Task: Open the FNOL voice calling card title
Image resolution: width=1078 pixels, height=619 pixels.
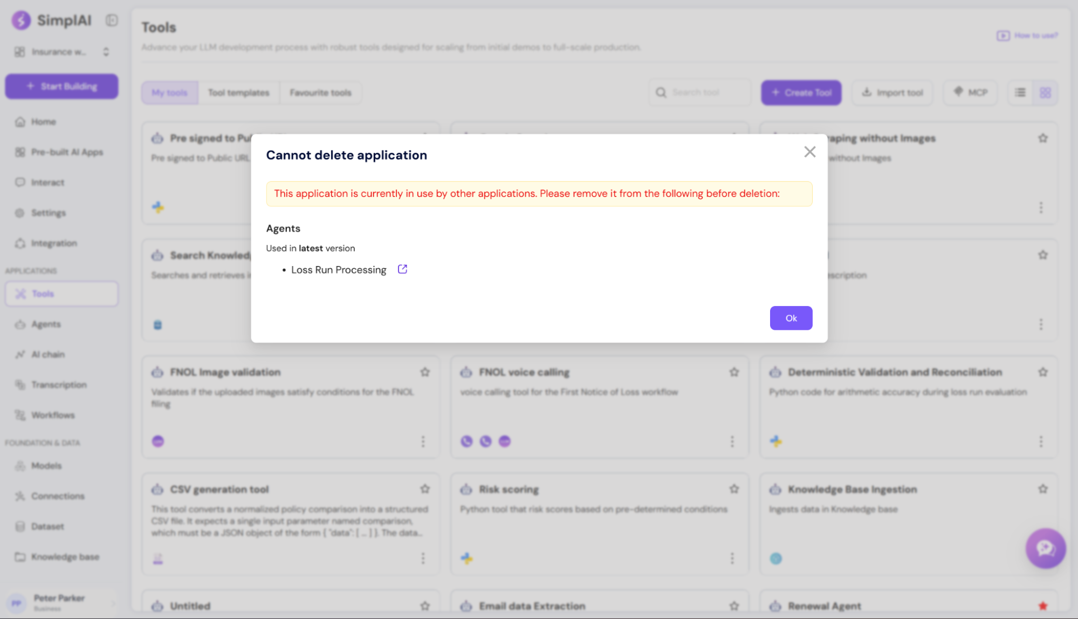Action: tap(524, 372)
